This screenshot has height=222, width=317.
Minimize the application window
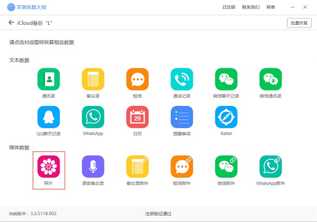(x=293, y=7)
